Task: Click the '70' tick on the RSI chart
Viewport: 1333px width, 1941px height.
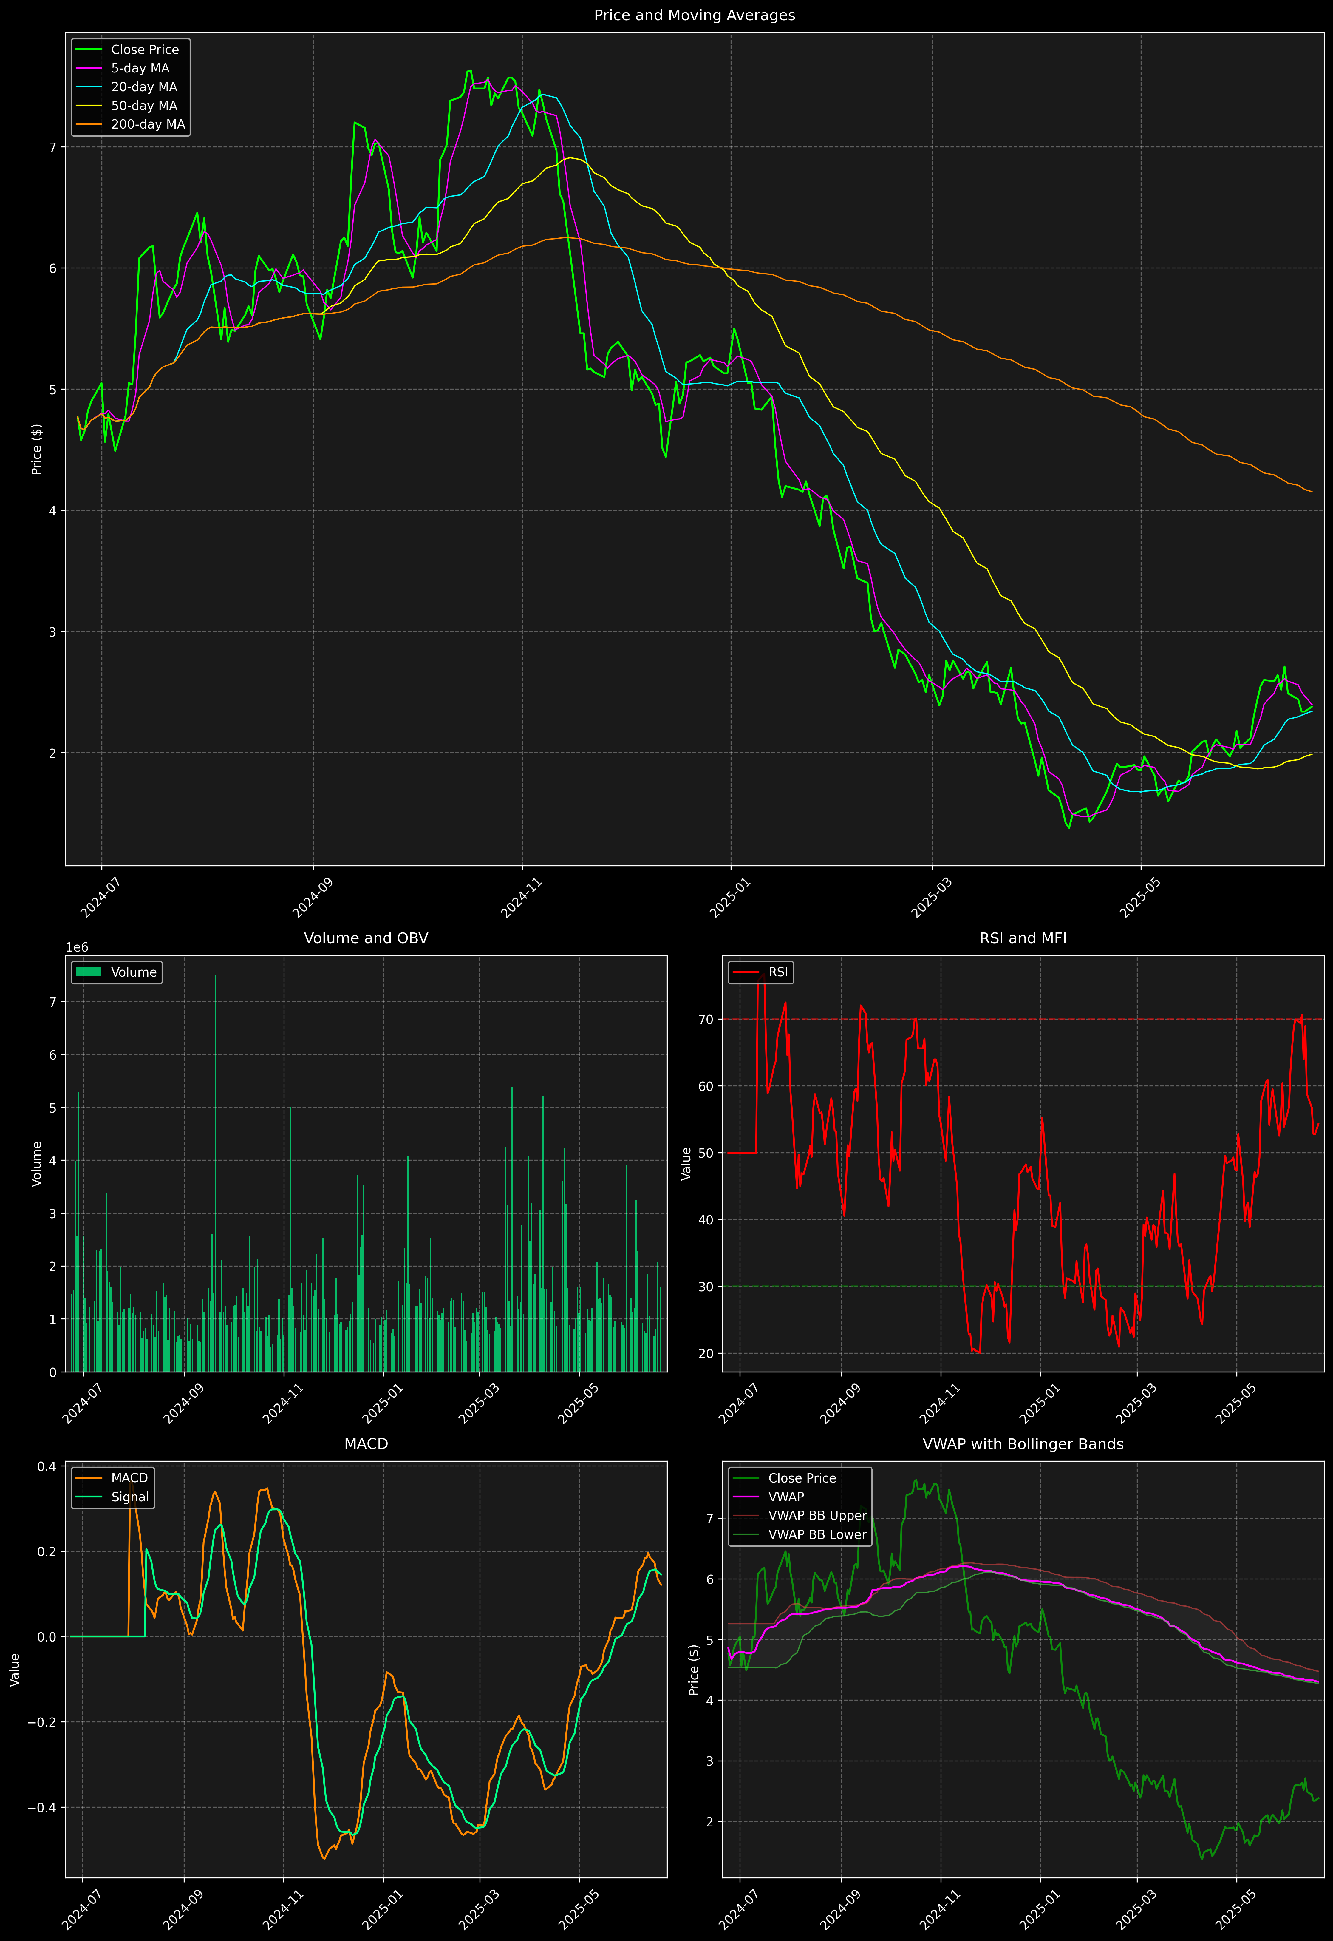Action: (706, 1020)
